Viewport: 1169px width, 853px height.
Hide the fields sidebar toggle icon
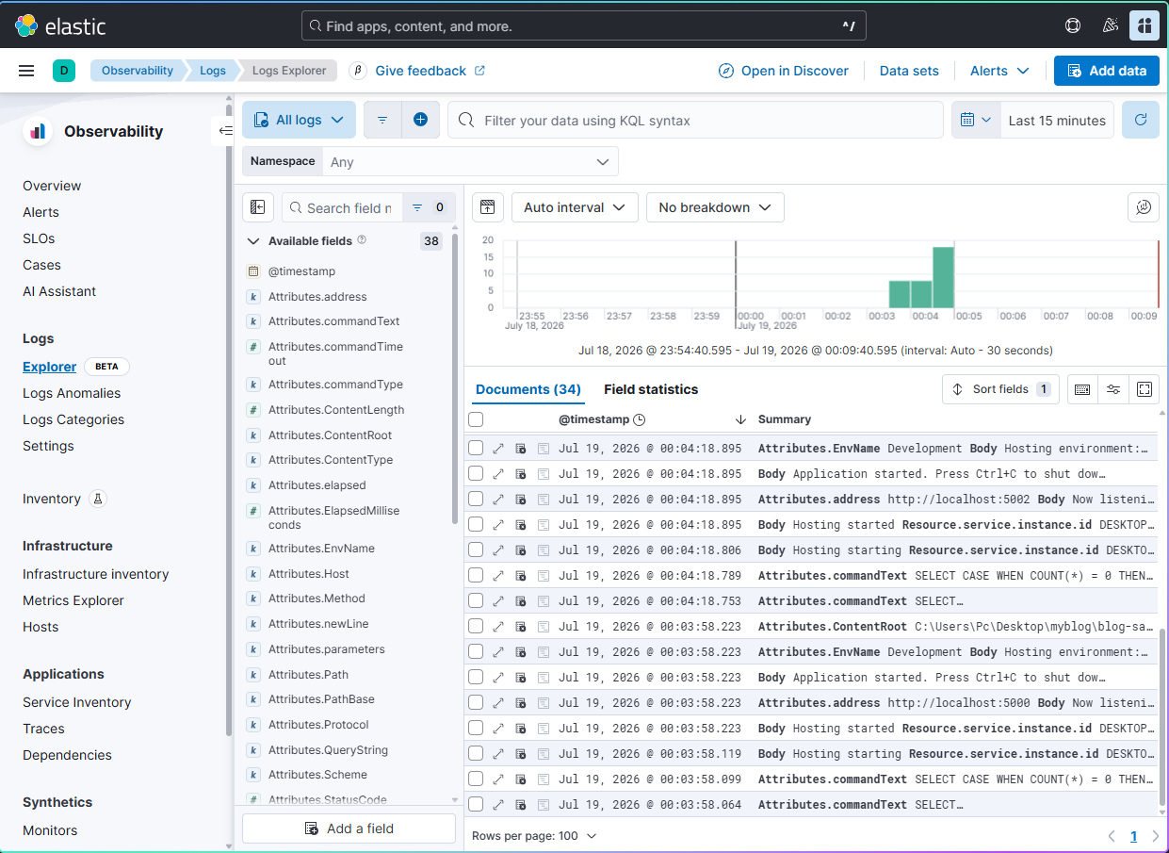tap(258, 207)
